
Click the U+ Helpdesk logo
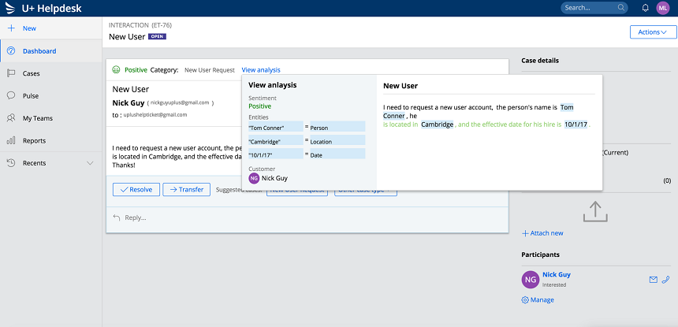[x=11, y=8]
